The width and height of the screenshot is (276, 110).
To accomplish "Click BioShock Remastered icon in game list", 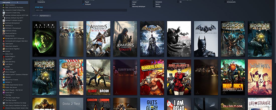I will (4, 23).
